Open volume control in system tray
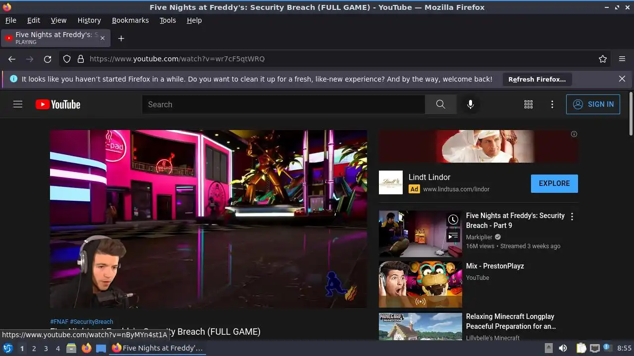Image resolution: width=634 pixels, height=356 pixels. (563, 348)
